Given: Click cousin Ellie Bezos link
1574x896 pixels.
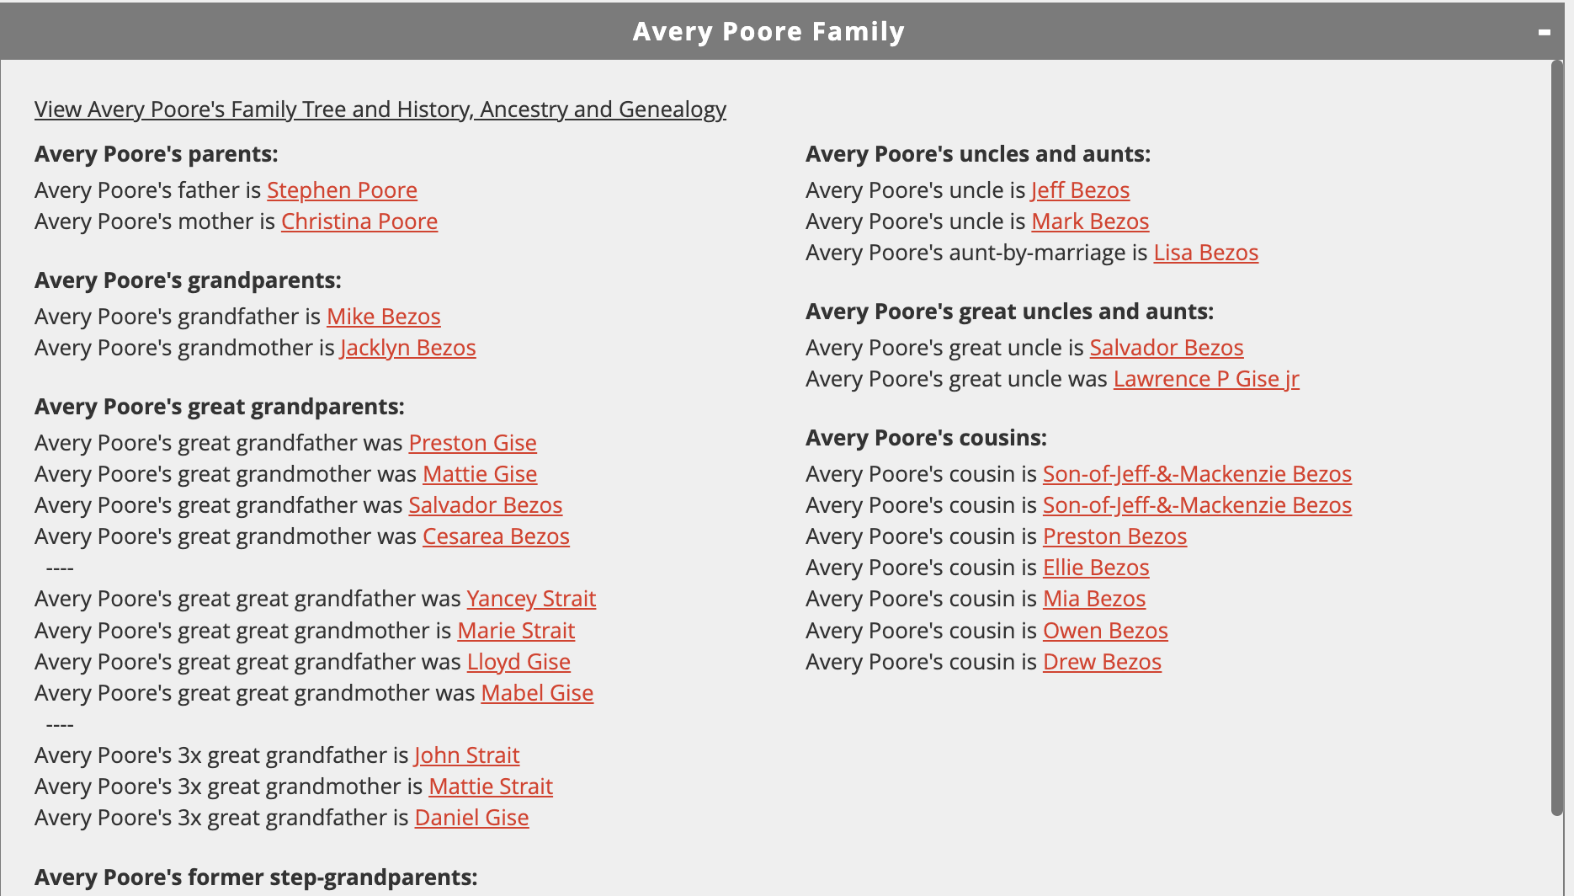Looking at the screenshot, I should pyautogui.click(x=1095, y=568).
